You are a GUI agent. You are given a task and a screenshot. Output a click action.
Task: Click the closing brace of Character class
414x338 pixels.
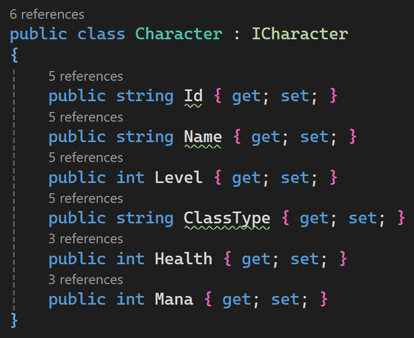[15, 320]
